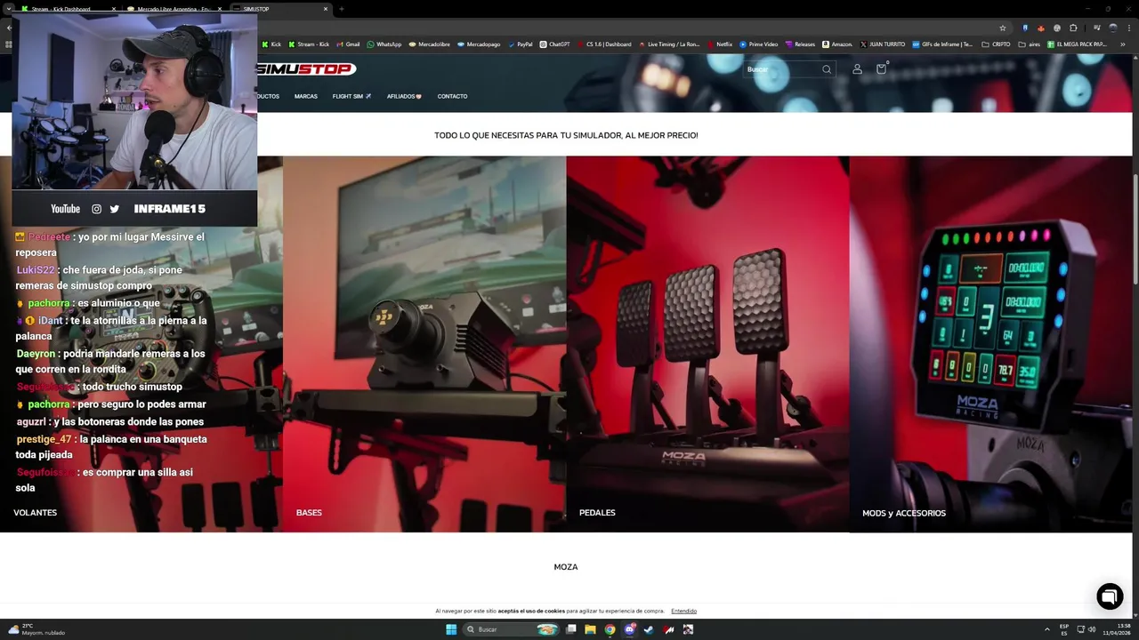Open the Windows Start button
1139x640 pixels.
click(451, 629)
